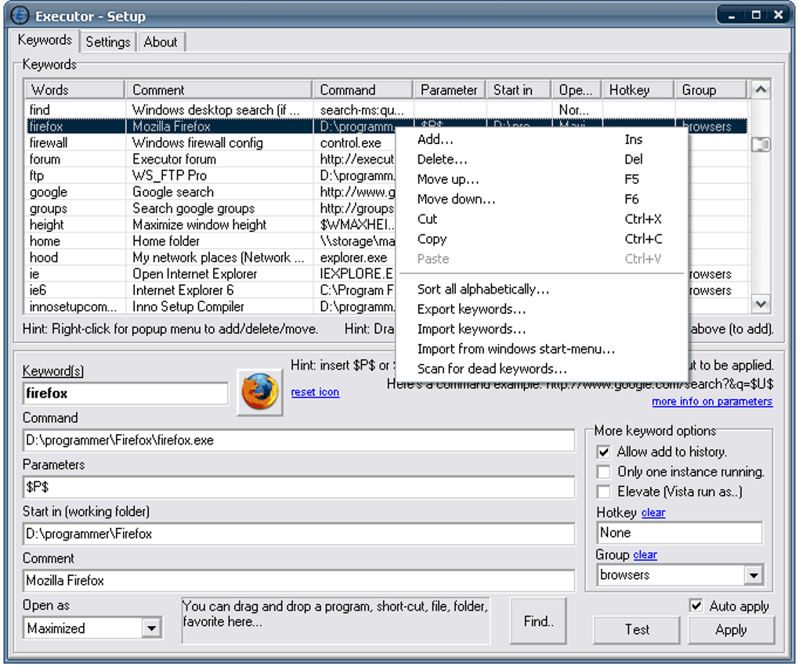Screen dimensions: 799x666
Task: Follow the reset icon link
Action: click(315, 392)
